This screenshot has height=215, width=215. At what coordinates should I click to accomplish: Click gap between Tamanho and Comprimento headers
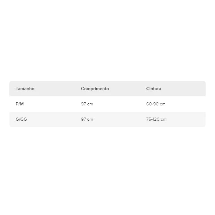(x=57, y=89)
